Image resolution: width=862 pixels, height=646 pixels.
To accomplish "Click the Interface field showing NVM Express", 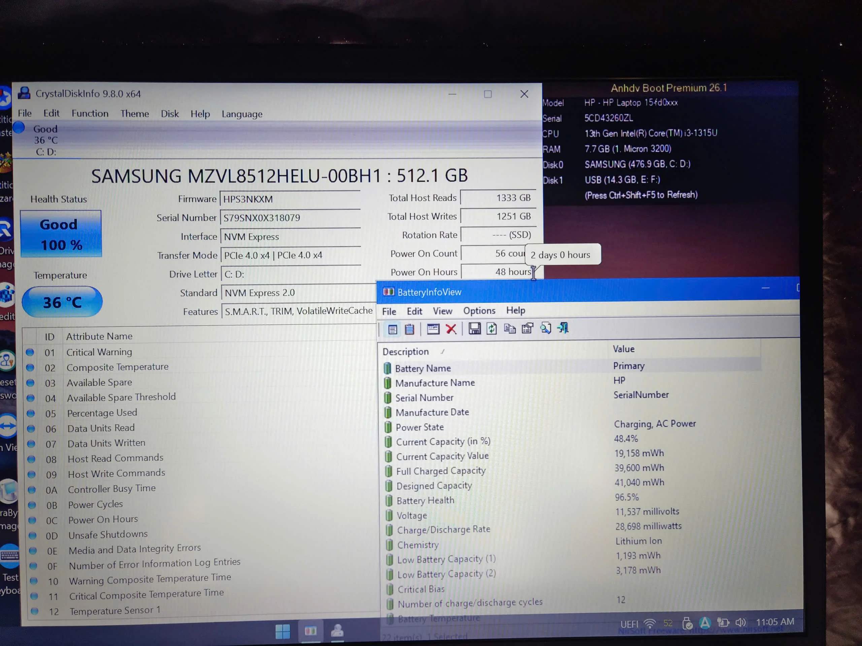I will [291, 236].
